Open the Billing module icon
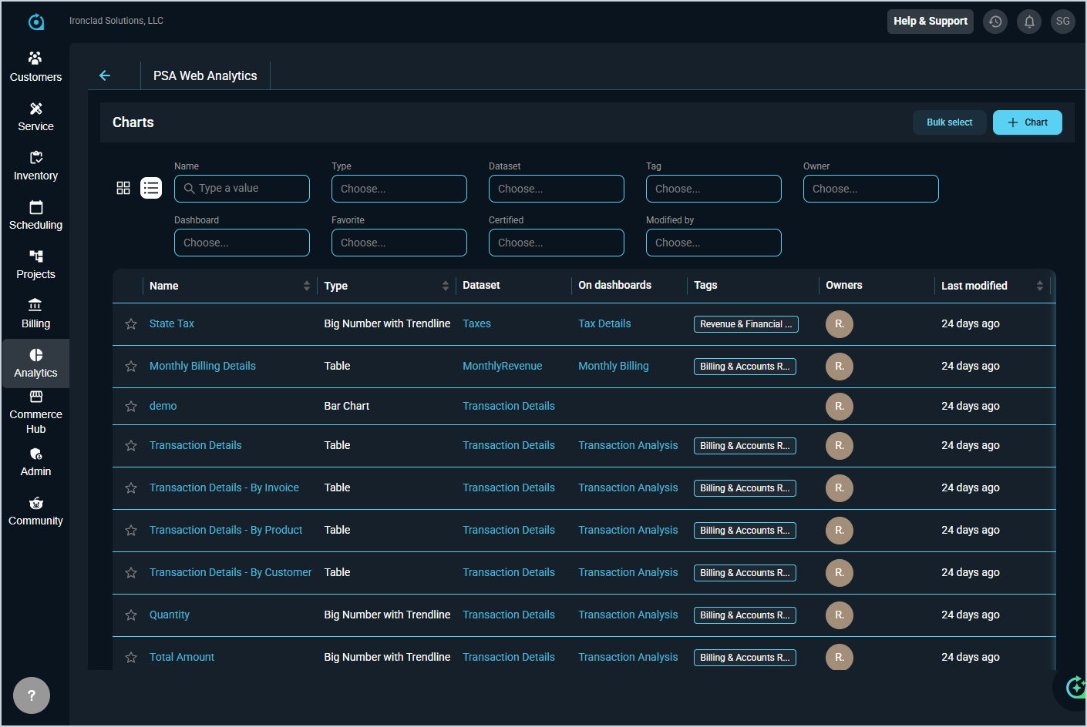 (x=35, y=313)
